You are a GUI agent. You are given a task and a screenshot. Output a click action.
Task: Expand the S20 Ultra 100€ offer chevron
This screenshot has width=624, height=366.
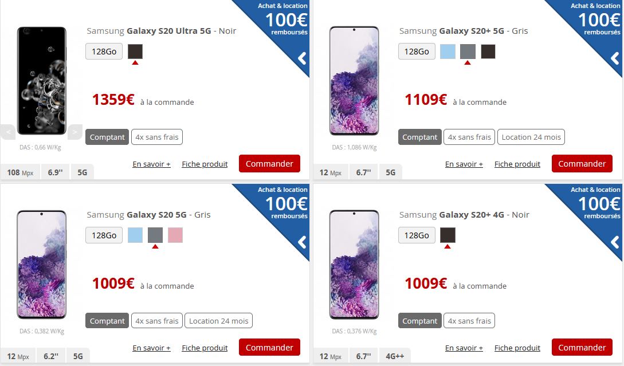303,58
